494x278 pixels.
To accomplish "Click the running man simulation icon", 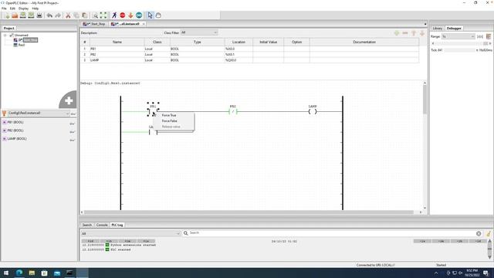I will pos(114,15).
